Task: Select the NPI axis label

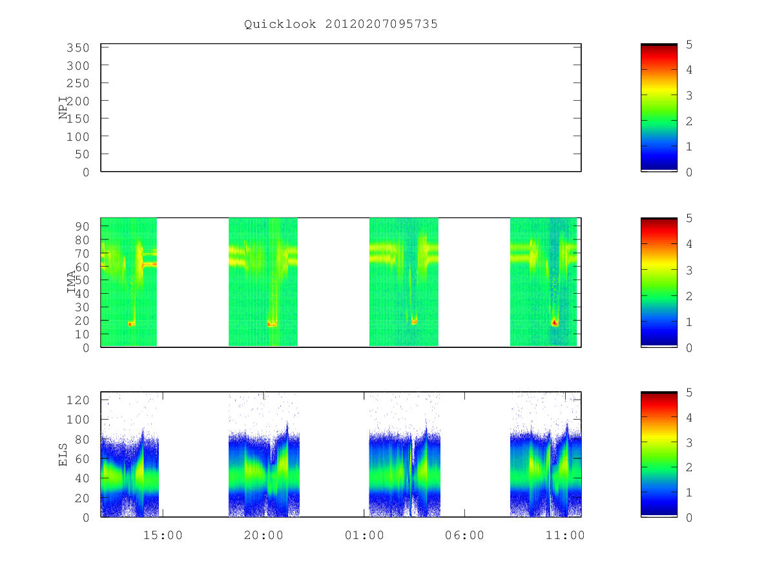Action: [63, 108]
